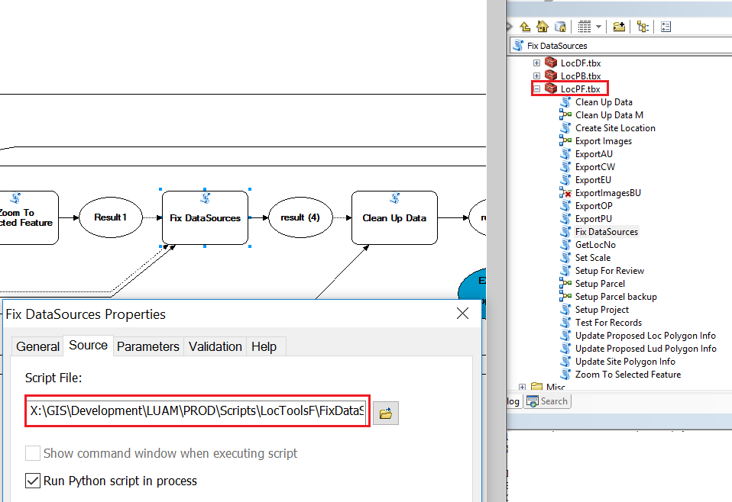Open the Validation tab
Screen dimensions: 732x502
(215, 347)
